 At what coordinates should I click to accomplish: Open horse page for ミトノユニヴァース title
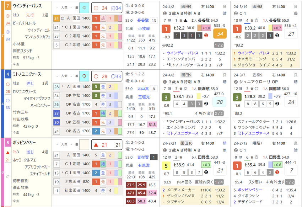point(27,74)
